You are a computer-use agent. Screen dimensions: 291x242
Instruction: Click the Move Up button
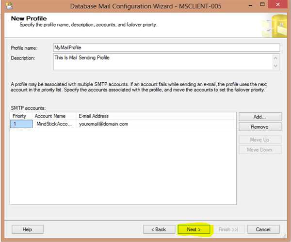[x=259, y=140]
